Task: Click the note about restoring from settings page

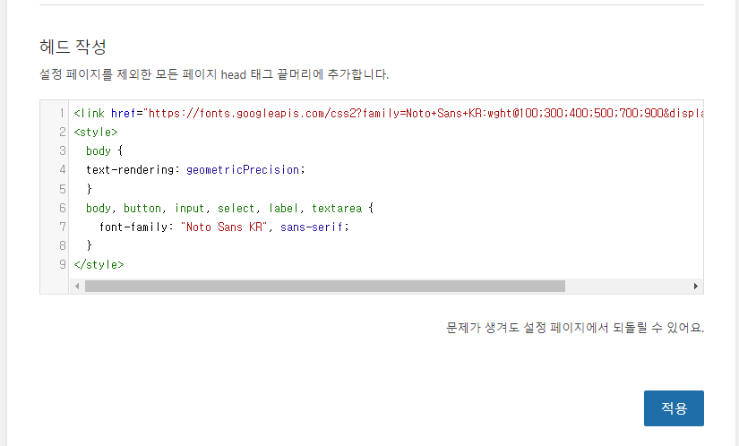Action: [574, 328]
